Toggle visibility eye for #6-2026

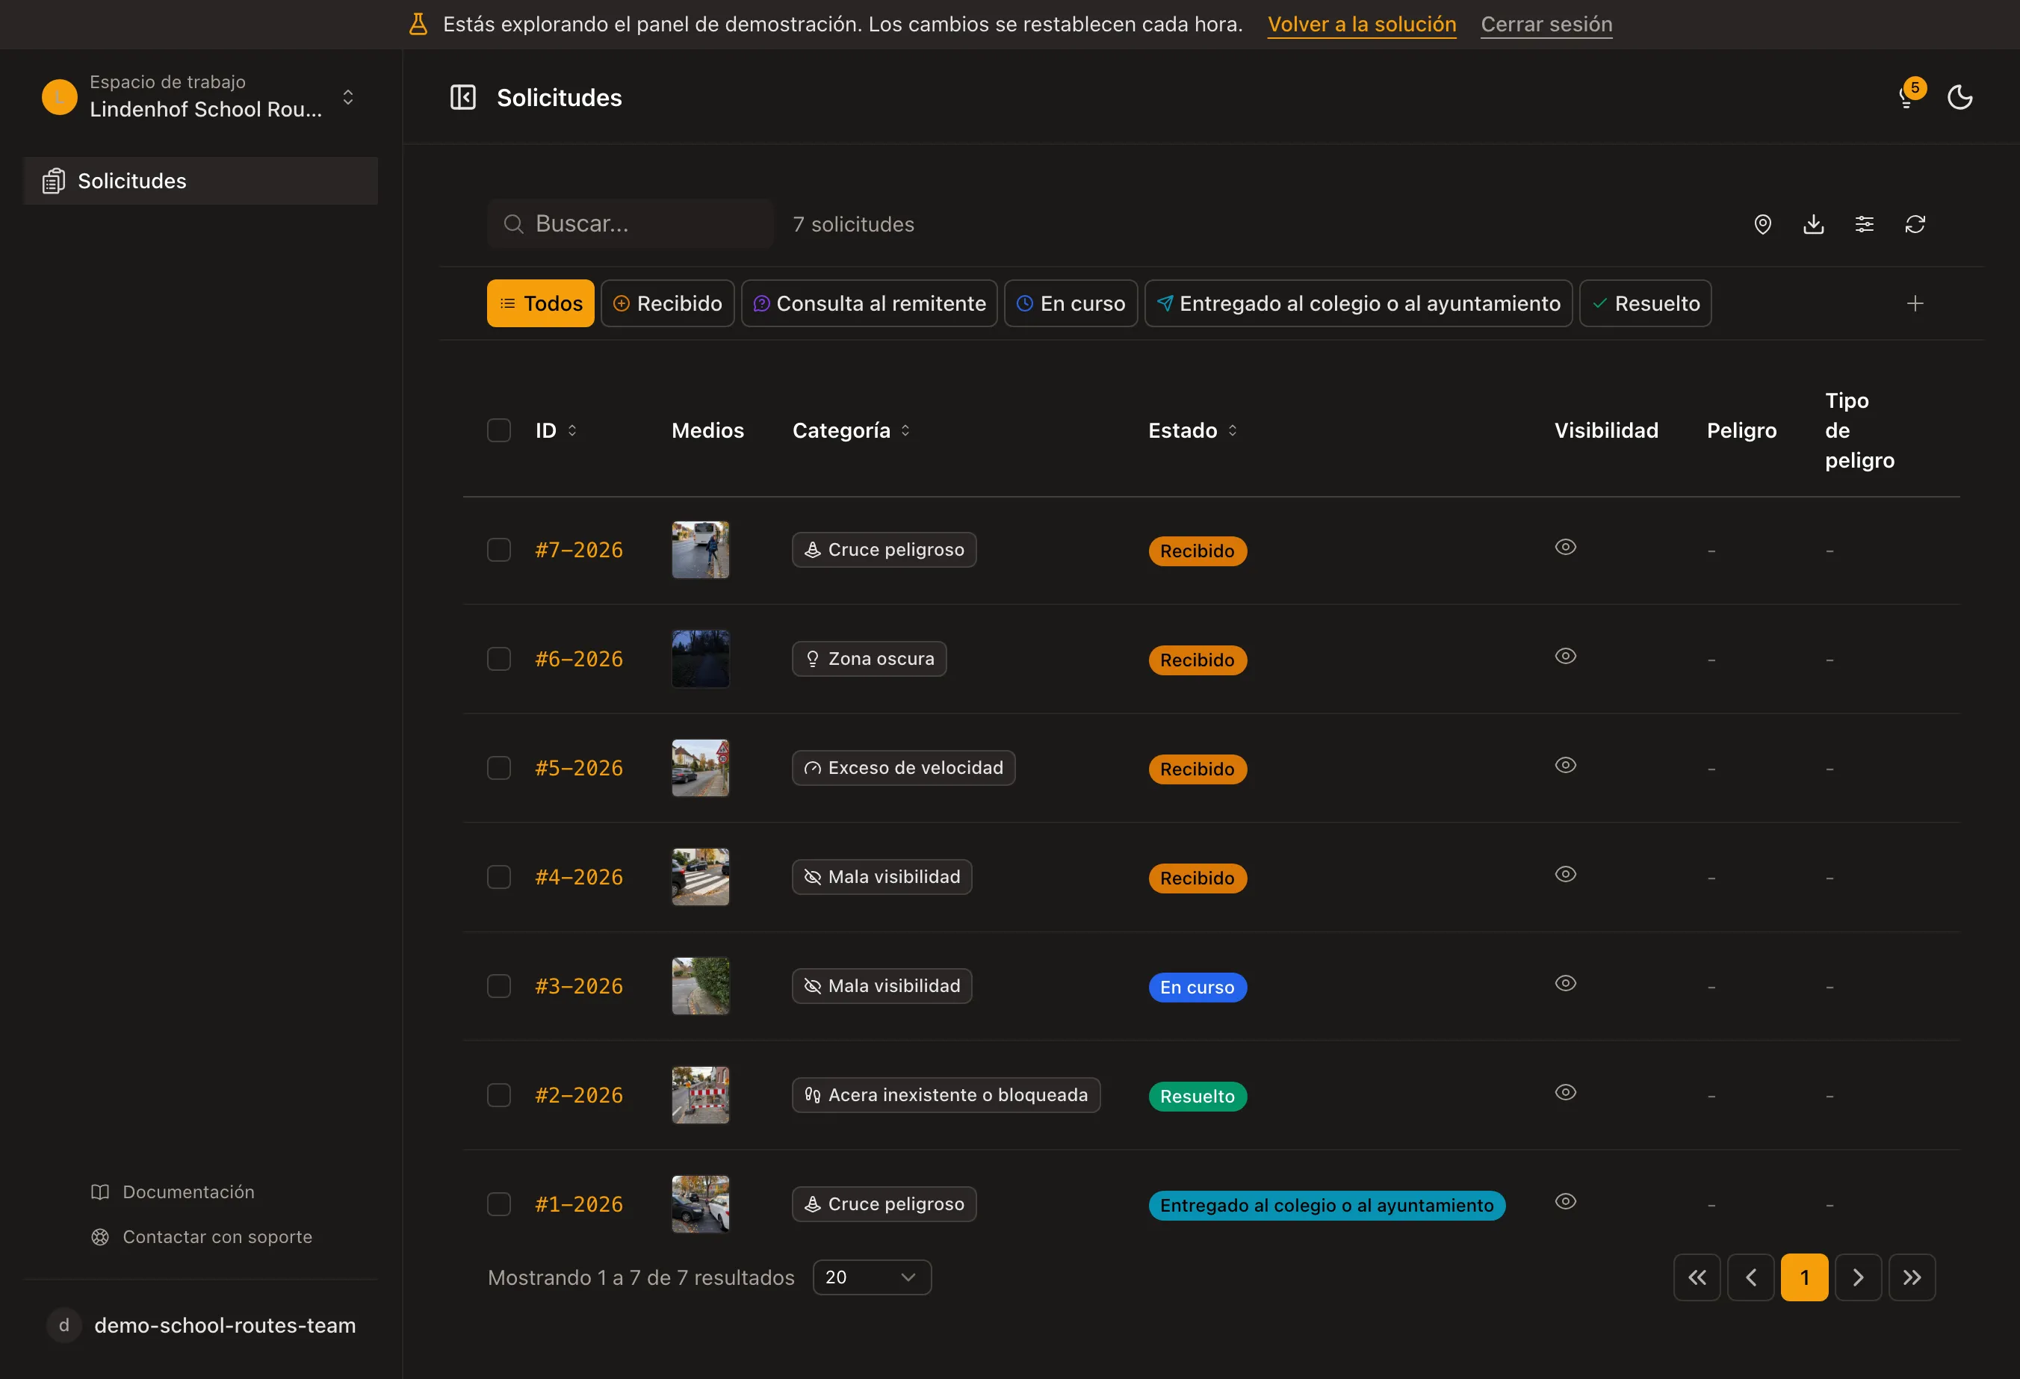click(1565, 656)
